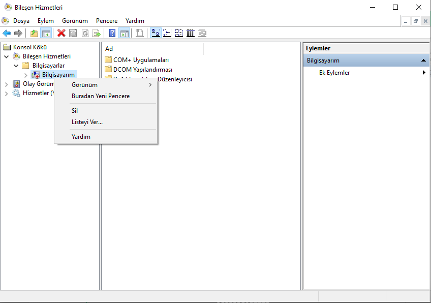This screenshot has height=303, width=431.
Task: Collapse Bilgisayarım section in Eylemler pane
Action: coord(423,60)
